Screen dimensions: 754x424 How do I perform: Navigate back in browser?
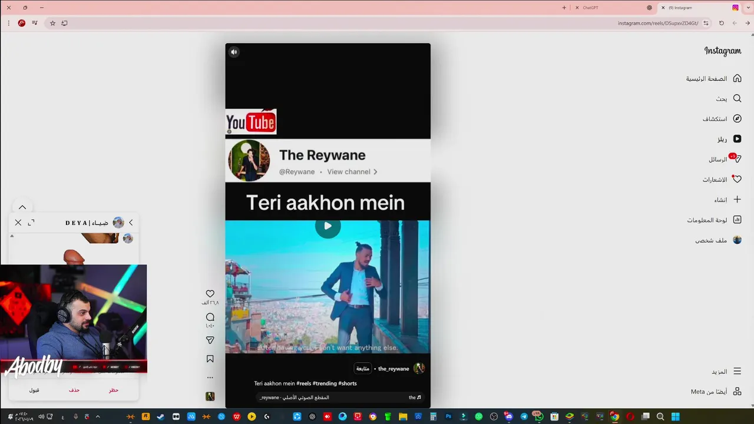click(748, 23)
